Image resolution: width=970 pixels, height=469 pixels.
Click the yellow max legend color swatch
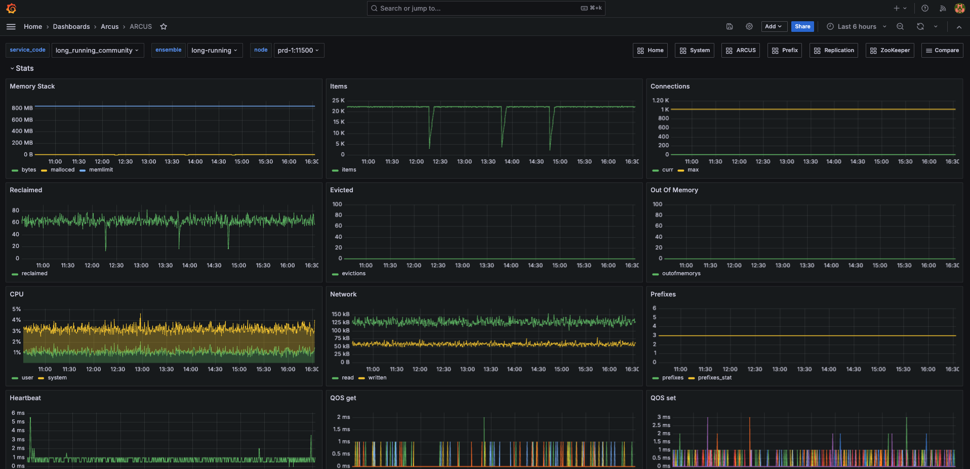click(681, 170)
